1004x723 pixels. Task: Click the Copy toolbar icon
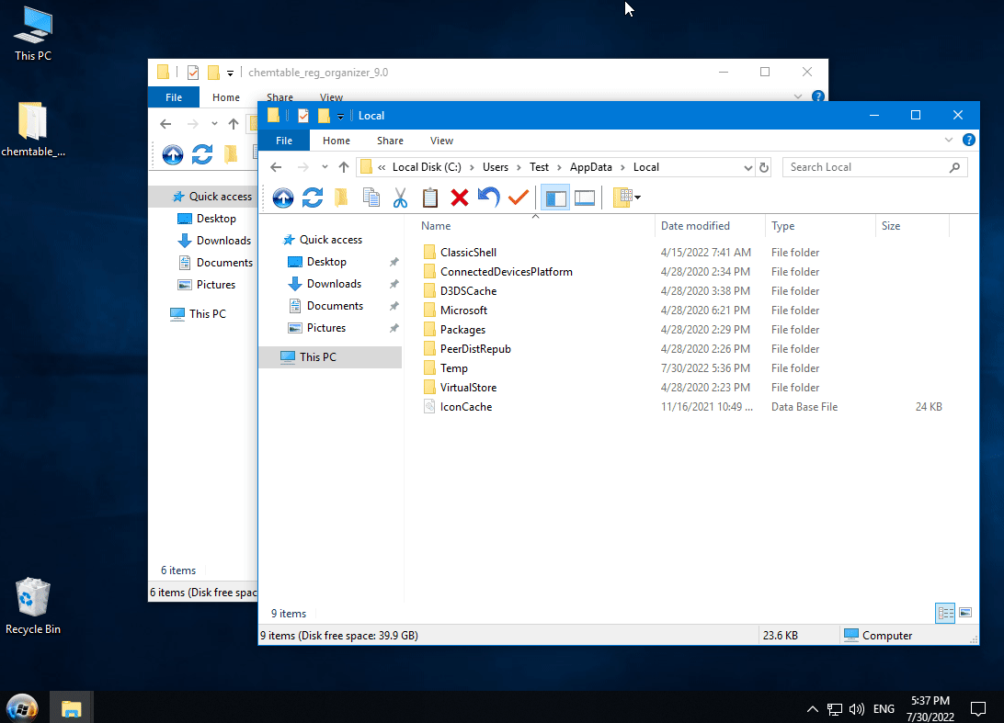click(x=371, y=198)
